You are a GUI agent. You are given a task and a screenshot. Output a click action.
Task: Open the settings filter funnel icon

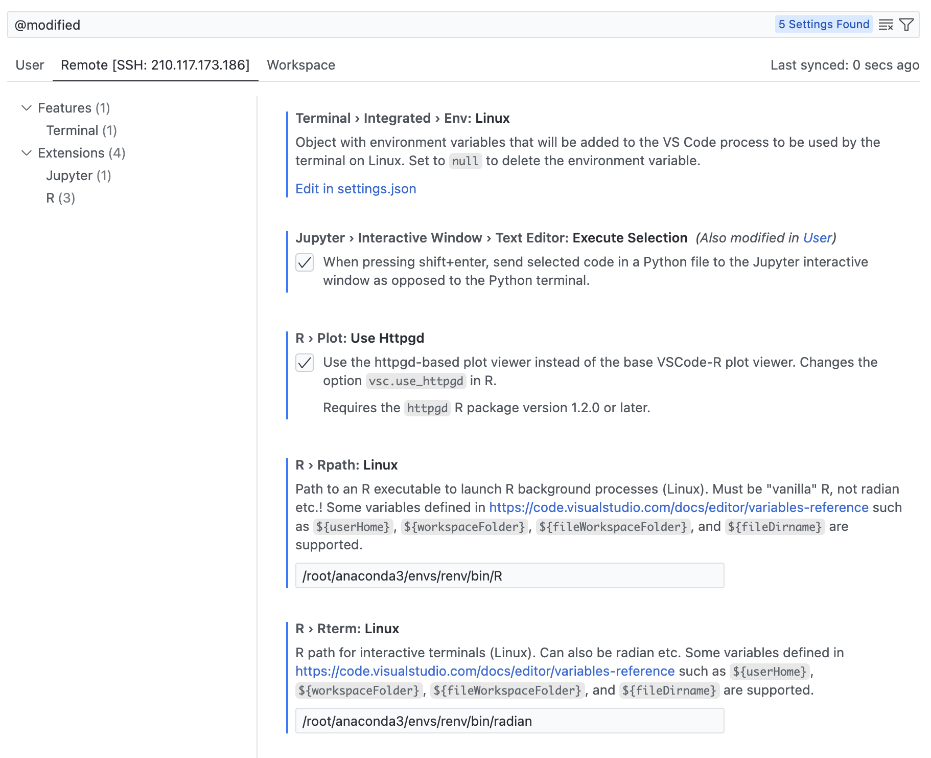coord(906,25)
